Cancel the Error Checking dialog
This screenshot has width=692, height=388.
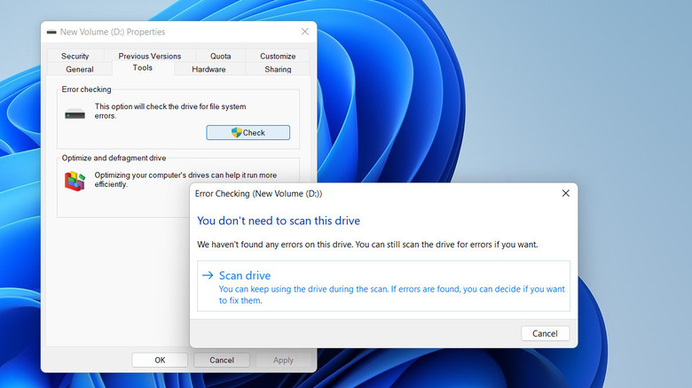(x=545, y=333)
